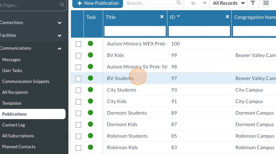Expand the Facilities section chevron
Viewport: 276px width, 154px height.
(x=59, y=35)
